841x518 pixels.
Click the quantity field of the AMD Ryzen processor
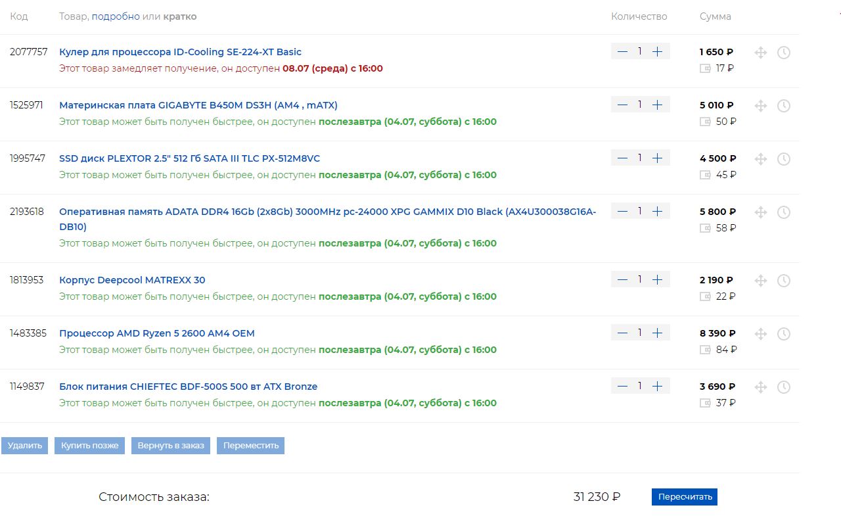click(x=640, y=333)
